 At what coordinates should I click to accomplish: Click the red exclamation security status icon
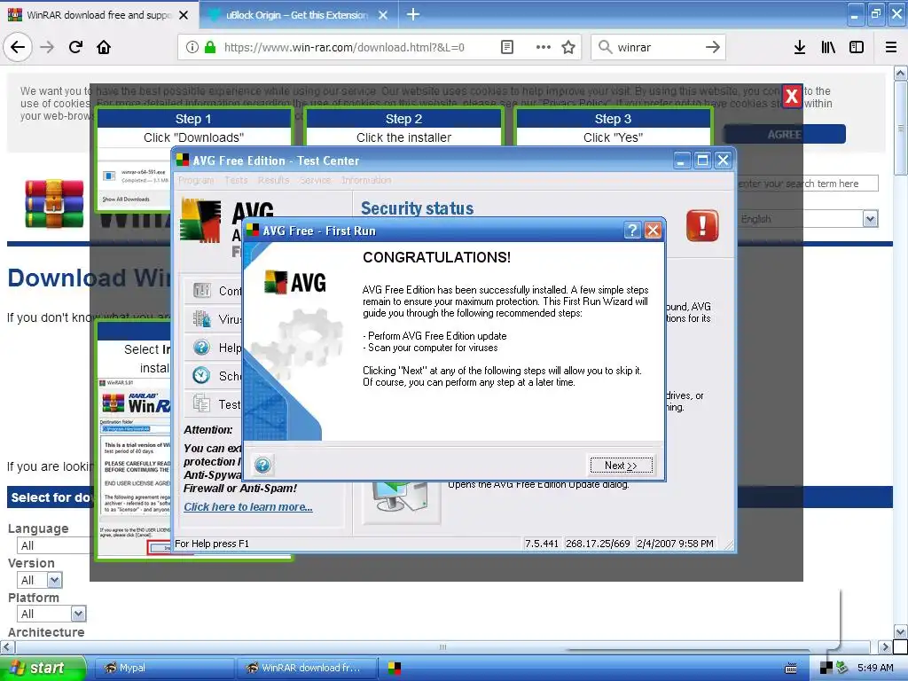(702, 225)
